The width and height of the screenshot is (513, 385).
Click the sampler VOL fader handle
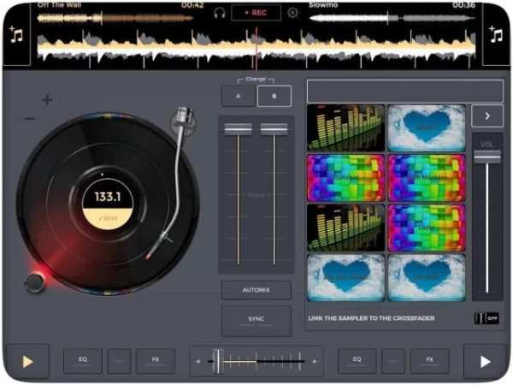point(487,157)
